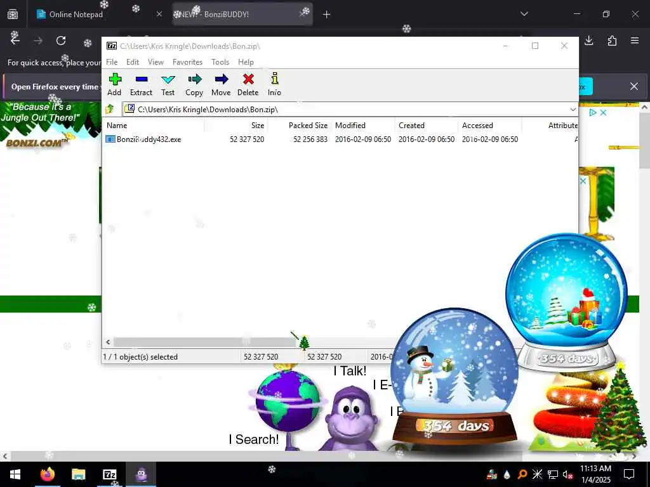Open the Edit menu
The image size is (650, 487).
pyautogui.click(x=133, y=62)
